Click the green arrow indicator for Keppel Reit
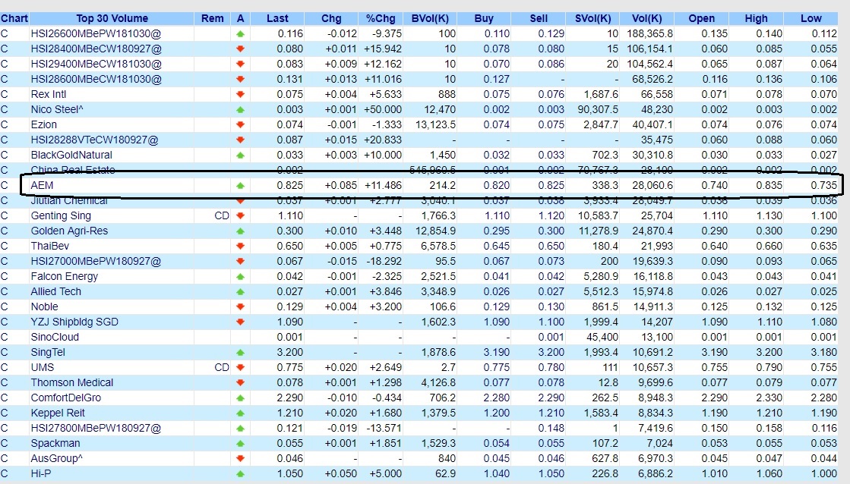This screenshot has width=850, height=484. 242,413
